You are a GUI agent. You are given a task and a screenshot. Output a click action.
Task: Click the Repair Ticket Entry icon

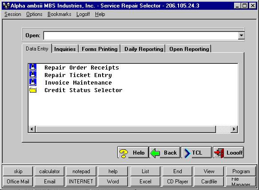33,75
